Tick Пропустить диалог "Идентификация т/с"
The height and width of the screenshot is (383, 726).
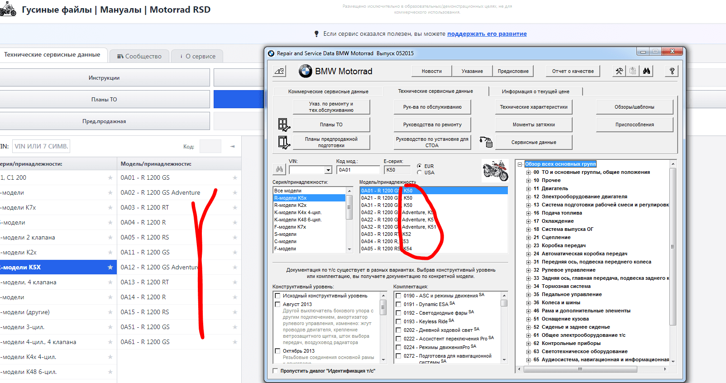click(275, 371)
